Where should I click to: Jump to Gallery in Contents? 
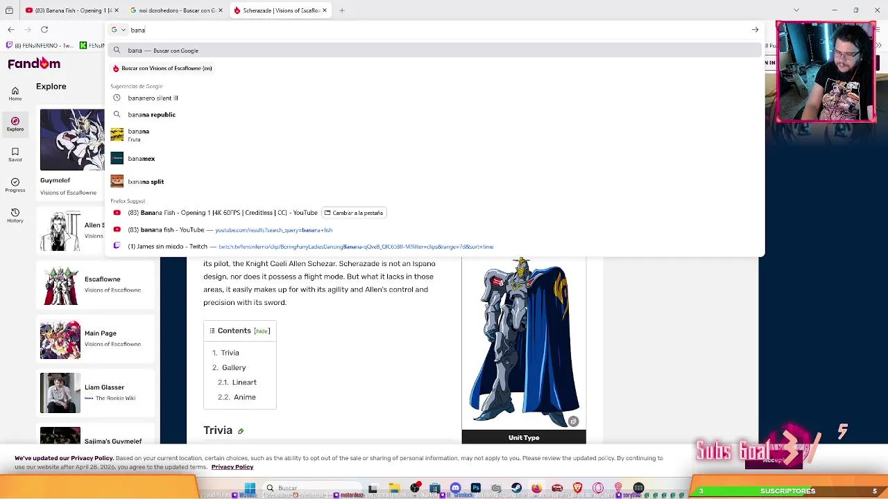(234, 367)
